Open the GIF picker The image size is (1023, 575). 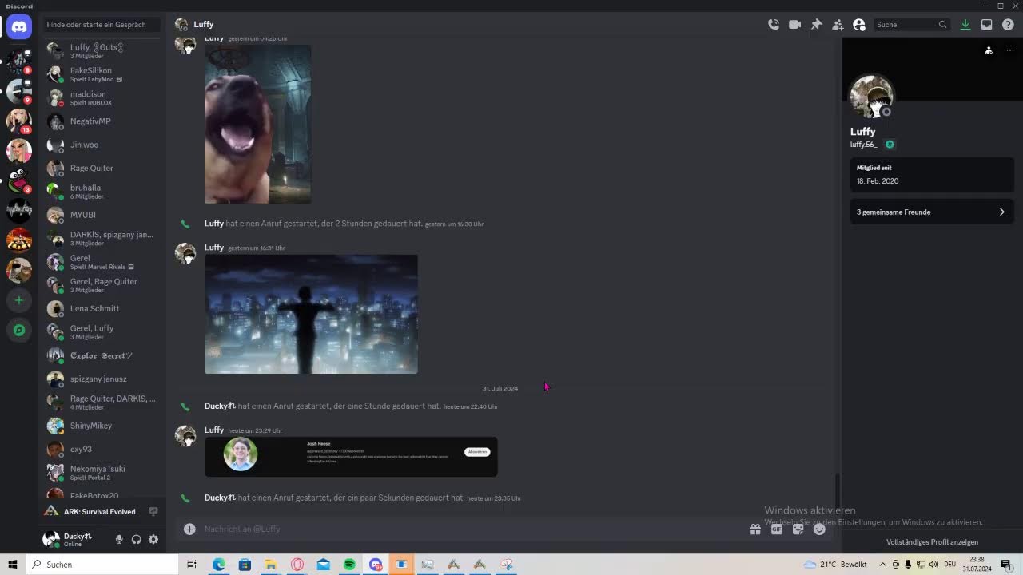tap(777, 529)
